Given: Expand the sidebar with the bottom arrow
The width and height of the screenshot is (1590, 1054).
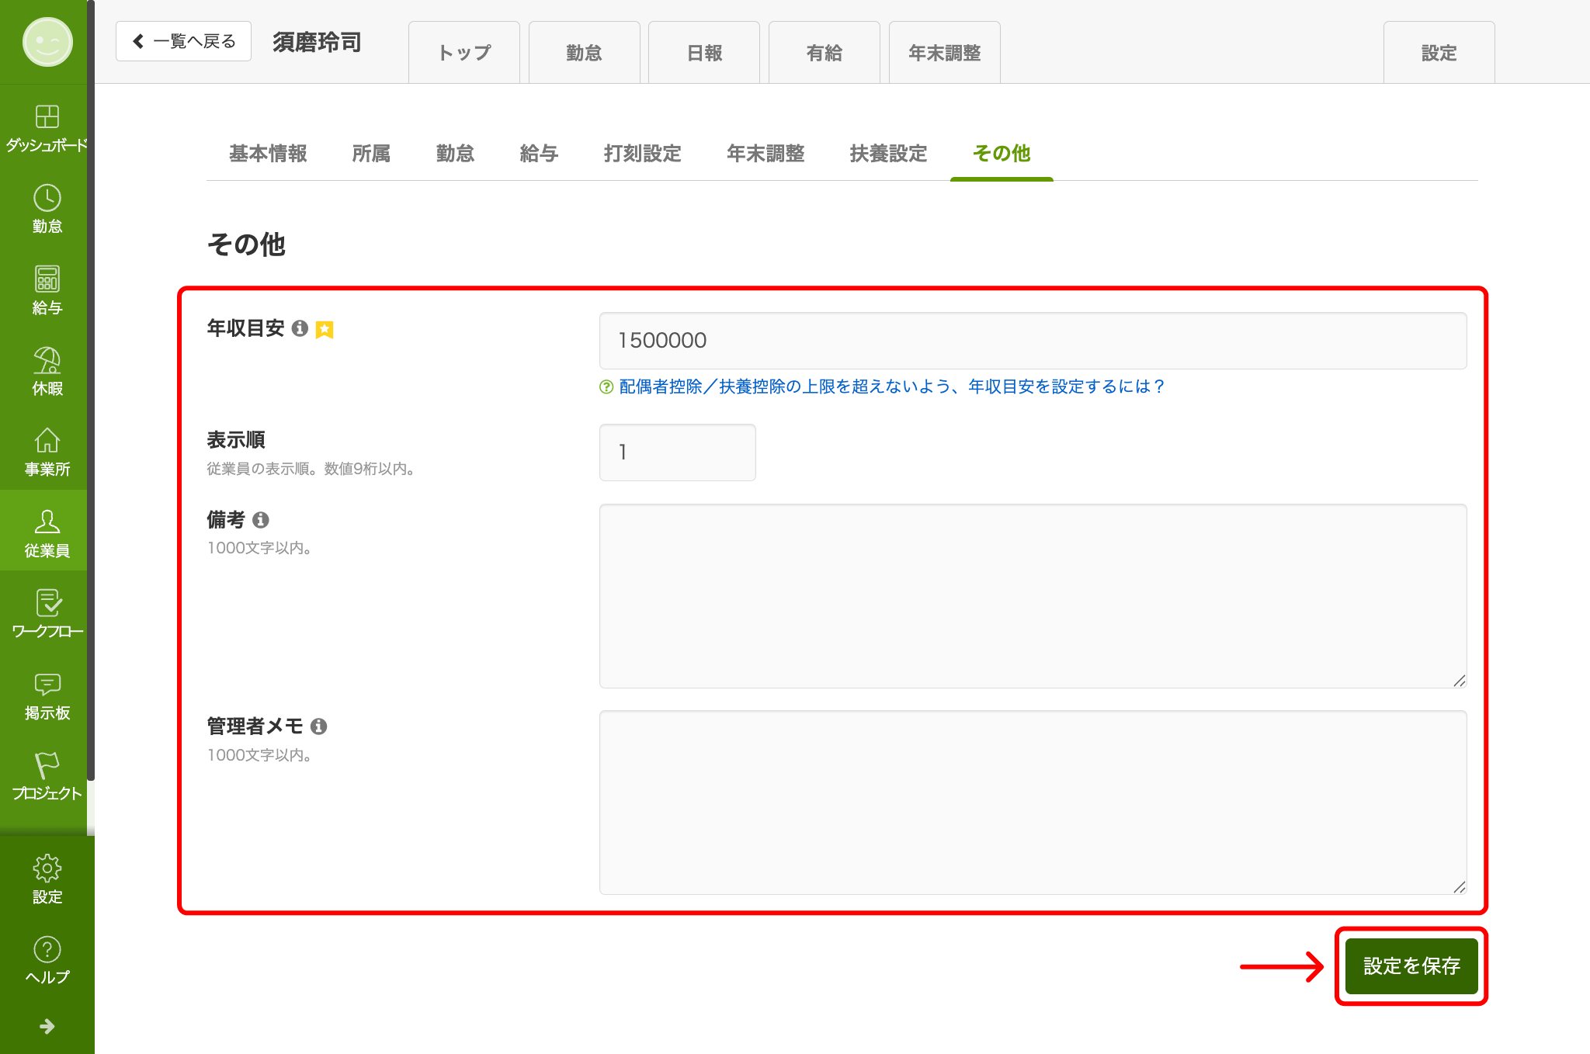Looking at the screenshot, I should coord(47,1026).
